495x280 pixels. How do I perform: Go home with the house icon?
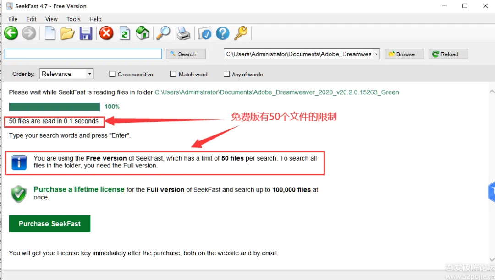143,33
